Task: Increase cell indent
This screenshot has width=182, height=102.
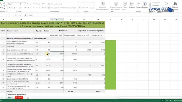Action: point(45,8)
